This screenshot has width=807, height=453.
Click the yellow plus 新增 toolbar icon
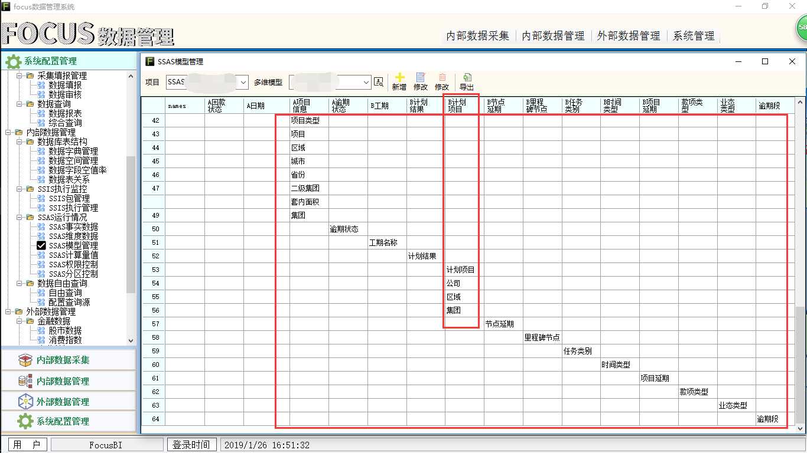tap(399, 77)
